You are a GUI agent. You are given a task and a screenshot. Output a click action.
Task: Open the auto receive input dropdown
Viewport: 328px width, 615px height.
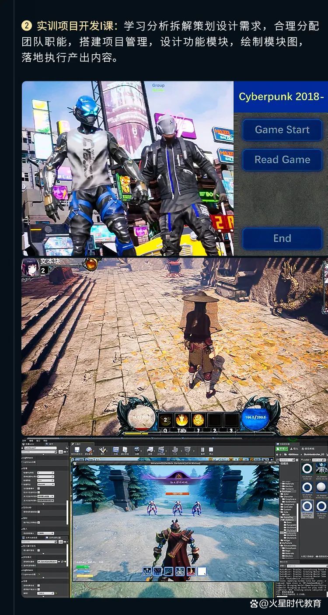[45, 533]
